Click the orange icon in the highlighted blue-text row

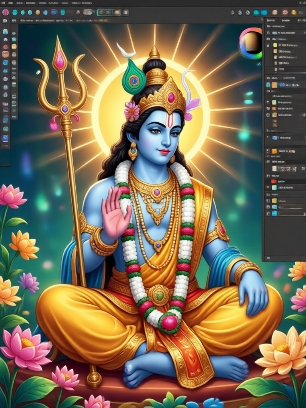click(x=275, y=85)
